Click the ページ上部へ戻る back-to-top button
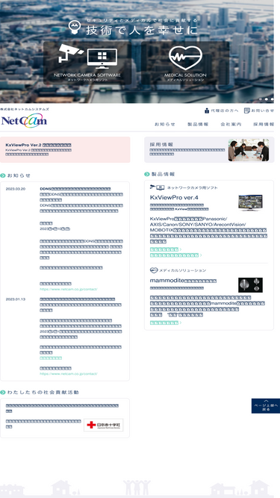The width and height of the screenshot is (280, 498). click(266, 405)
